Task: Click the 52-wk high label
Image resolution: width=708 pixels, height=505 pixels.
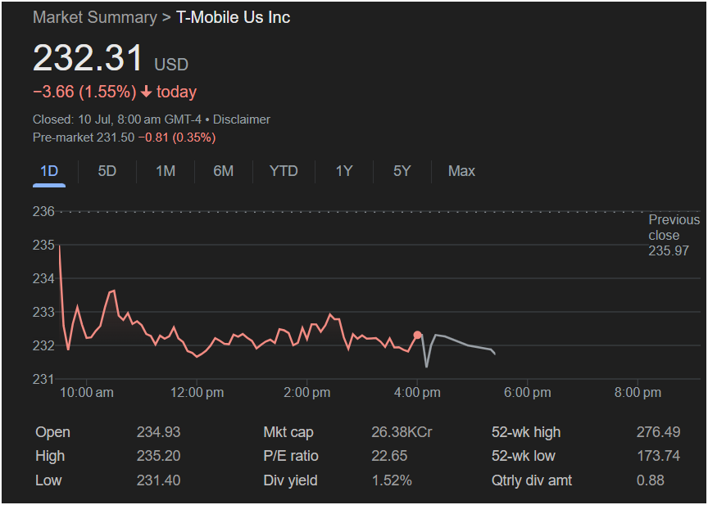Action: [x=526, y=432]
